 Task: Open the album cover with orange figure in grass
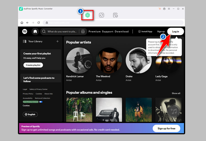(x=139, y=110)
